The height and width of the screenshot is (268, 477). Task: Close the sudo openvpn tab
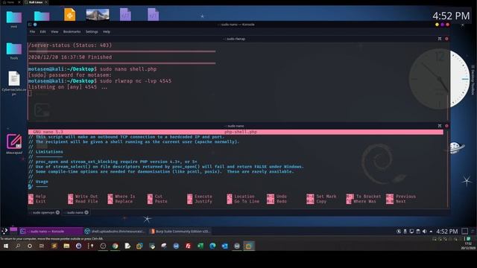pos(57,212)
